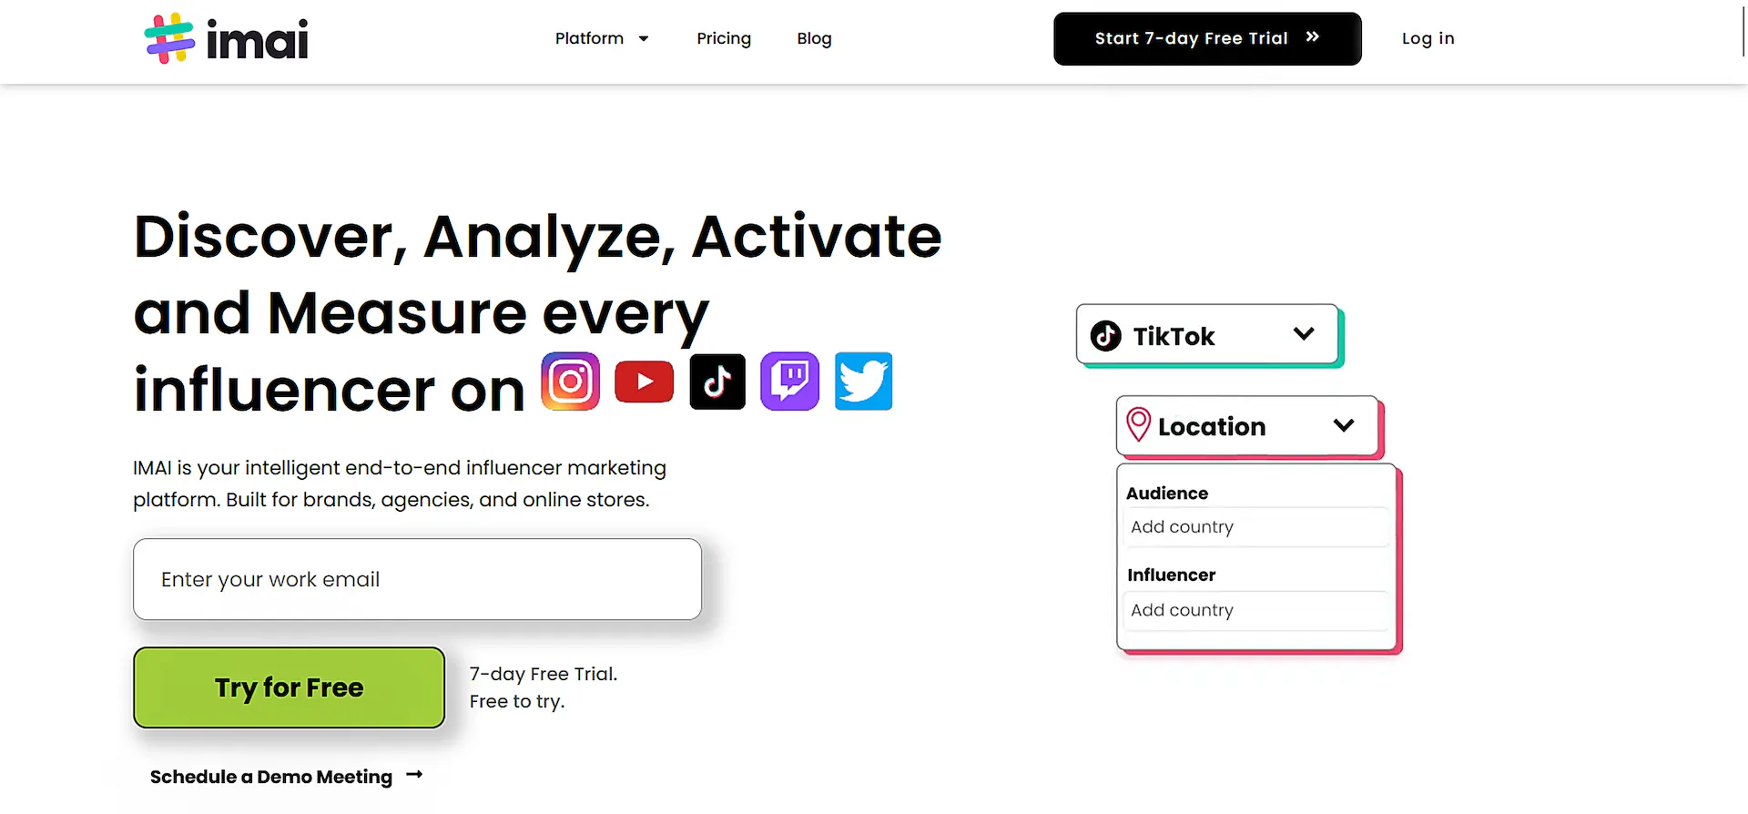1748x814 pixels.
Task: Click the imai logo
Action: click(226, 39)
